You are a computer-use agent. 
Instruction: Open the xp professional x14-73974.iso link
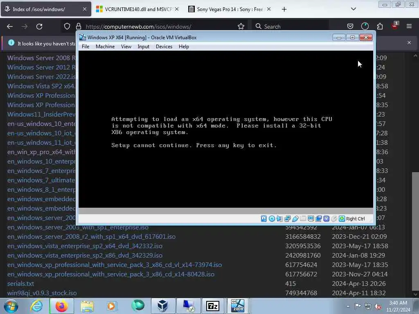pos(115,265)
